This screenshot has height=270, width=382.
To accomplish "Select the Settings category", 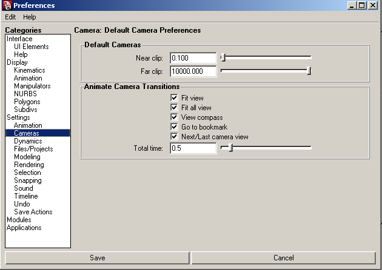I will [18, 117].
